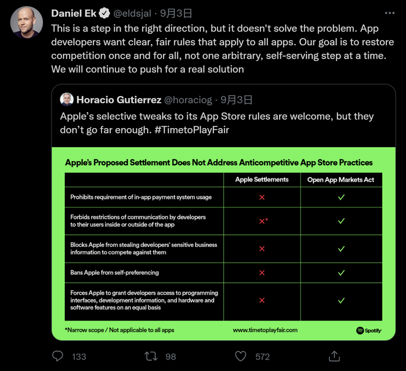Screen dimensions: 406x371
Task: Click the quoted tweet's 9月3日 date
Action: (236, 100)
